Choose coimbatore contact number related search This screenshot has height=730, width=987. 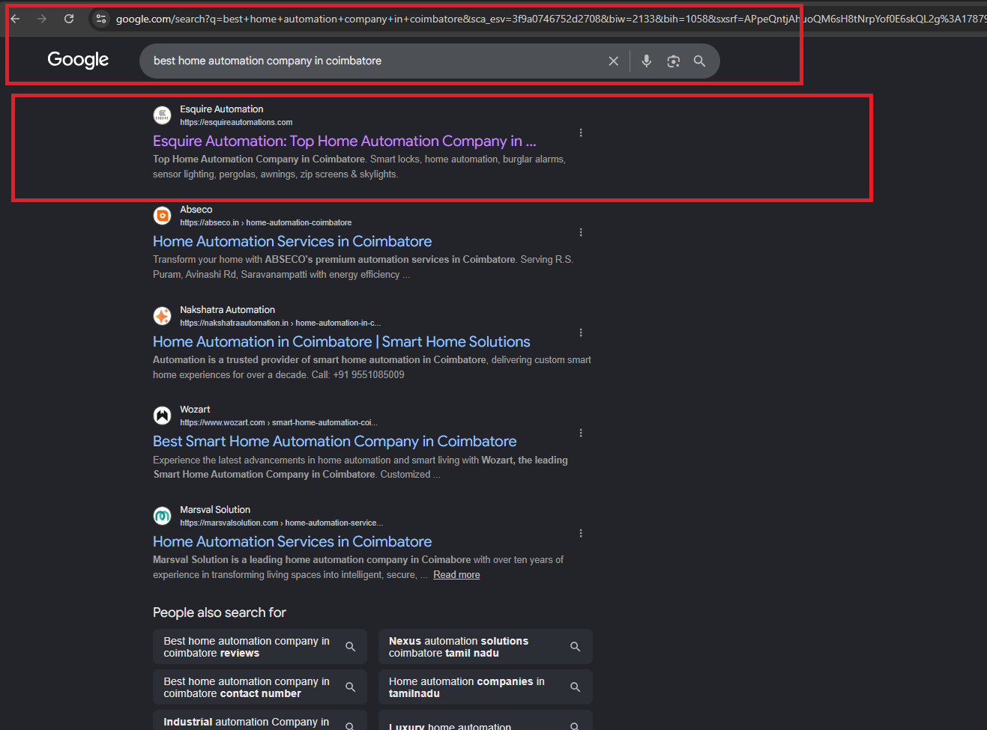pos(260,687)
